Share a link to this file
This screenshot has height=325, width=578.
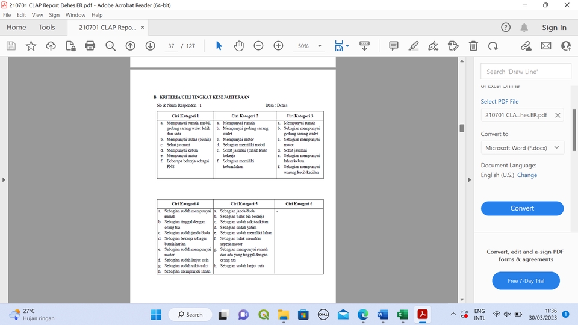[x=526, y=46]
